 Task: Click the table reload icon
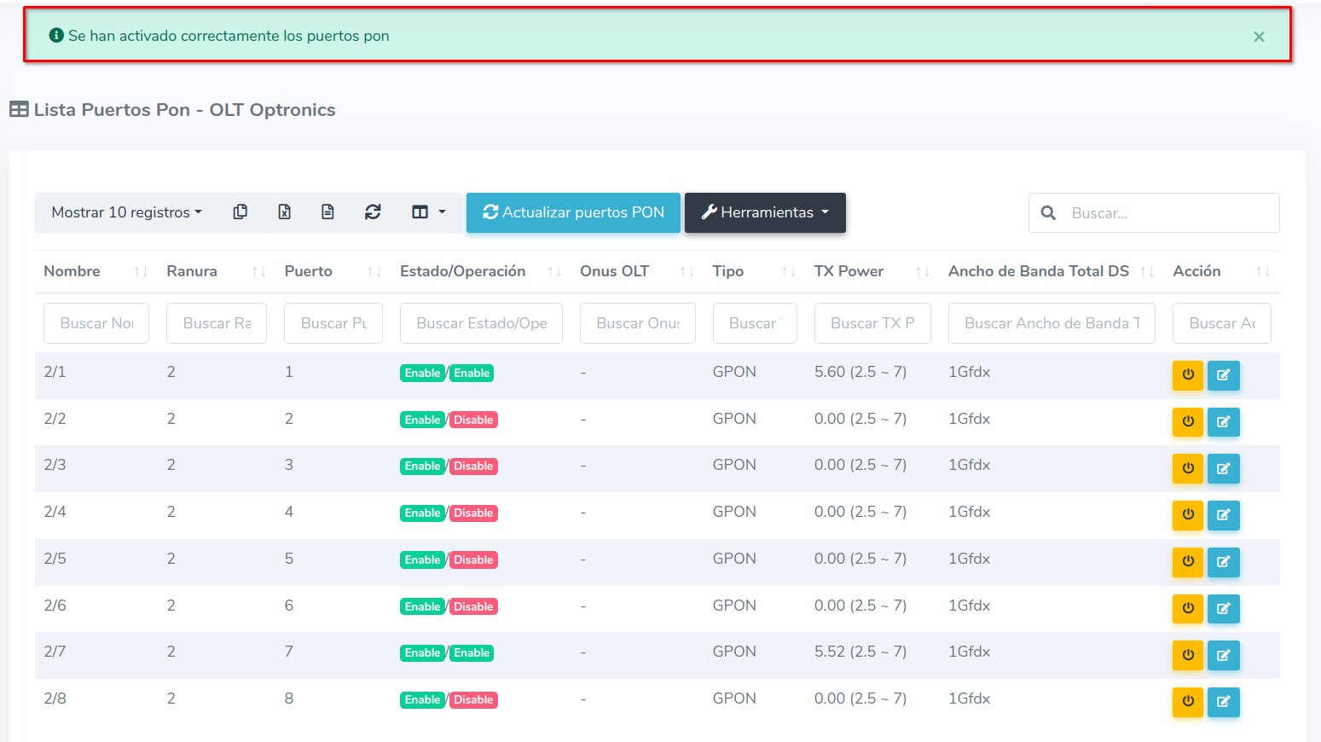point(373,212)
